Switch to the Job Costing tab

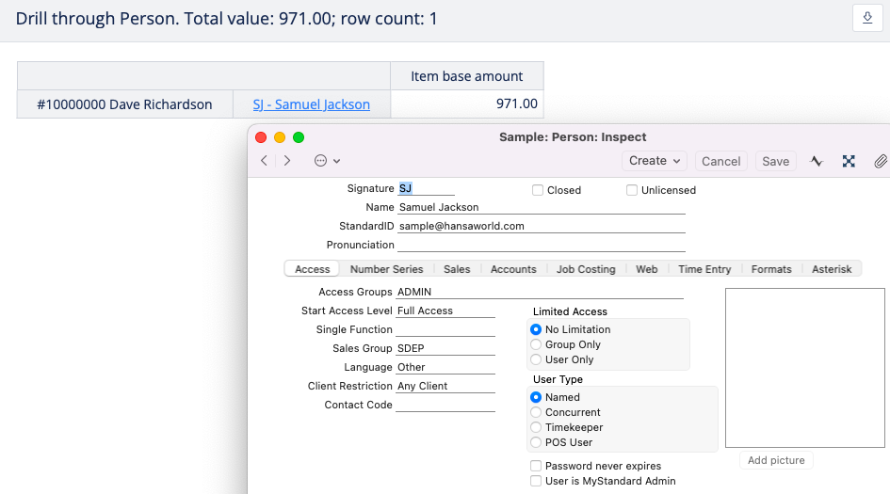coord(586,269)
